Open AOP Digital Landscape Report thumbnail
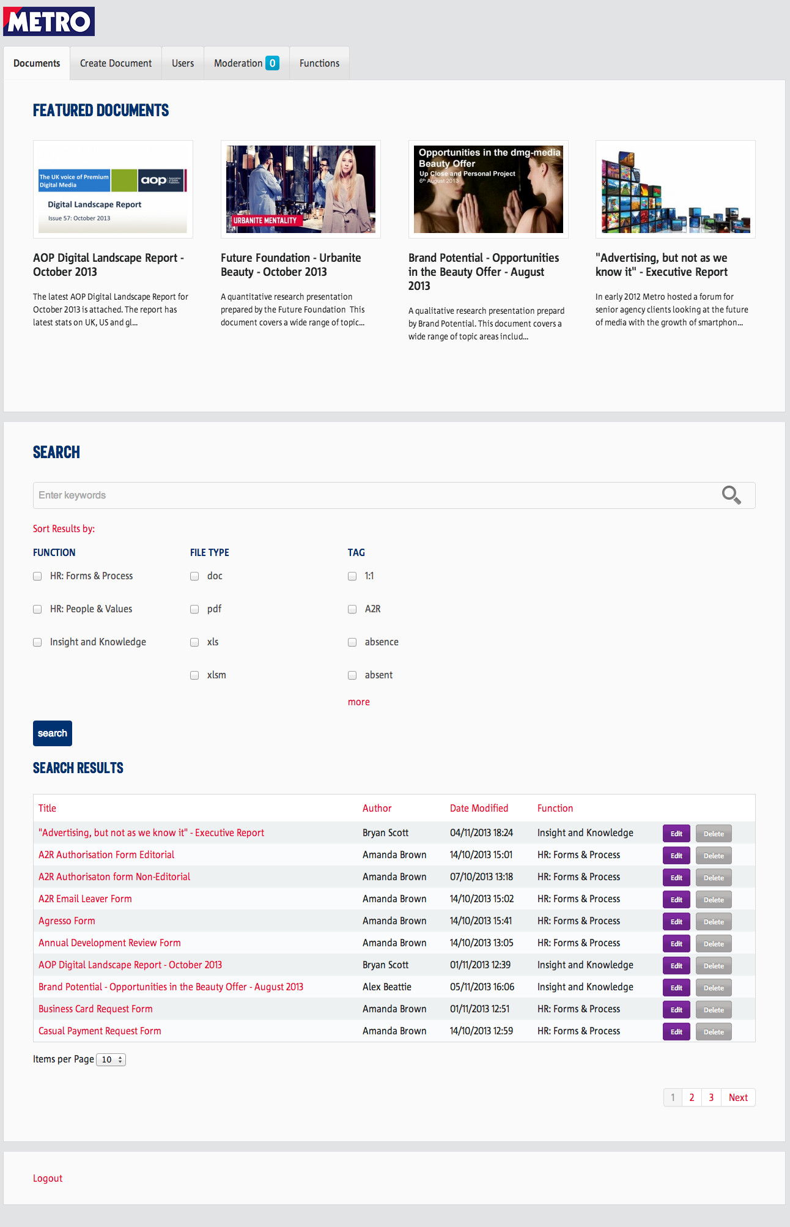The width and height of the screenshot is (790, 1227). [113, 189]
